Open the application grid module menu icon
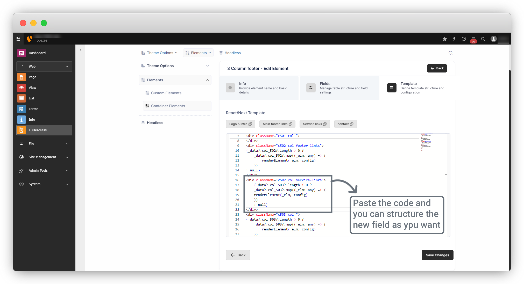The height and width of the screenshot is (284, 524). tap(18, 39)
